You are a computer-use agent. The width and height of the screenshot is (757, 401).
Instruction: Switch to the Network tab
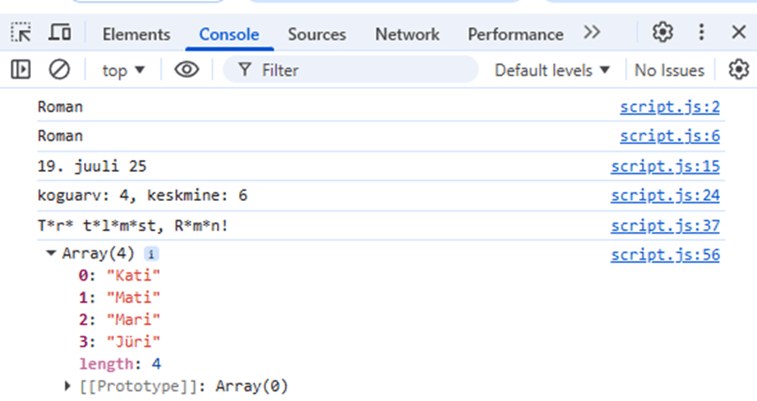(406, 35)
